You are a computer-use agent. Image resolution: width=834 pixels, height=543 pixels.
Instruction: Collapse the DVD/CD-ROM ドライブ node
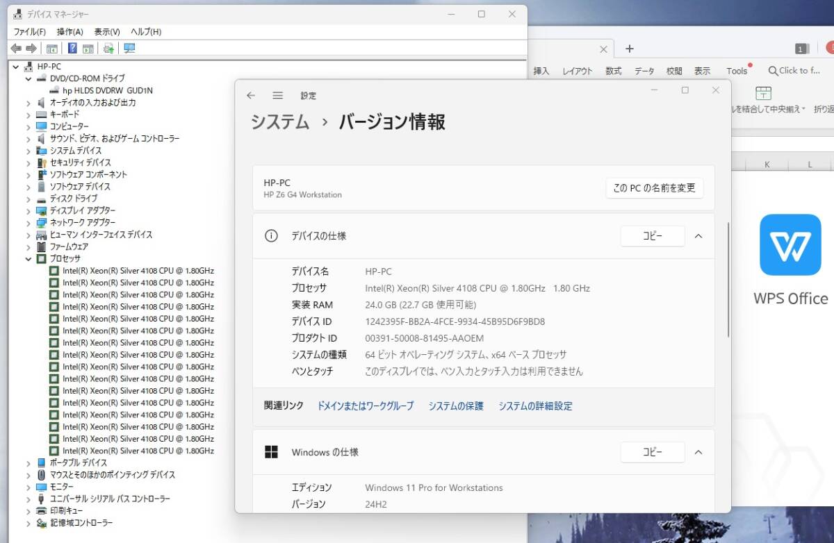point(28,78)
